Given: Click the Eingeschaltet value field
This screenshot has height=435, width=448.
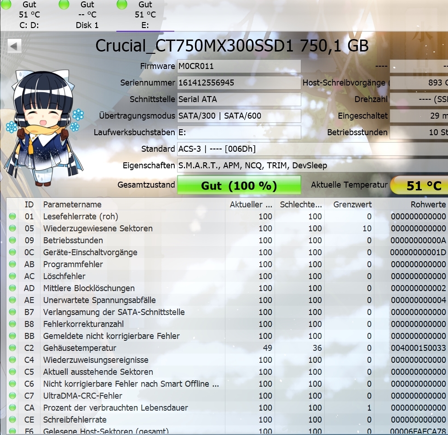Looking at the screenshot, I should (419, 116).
